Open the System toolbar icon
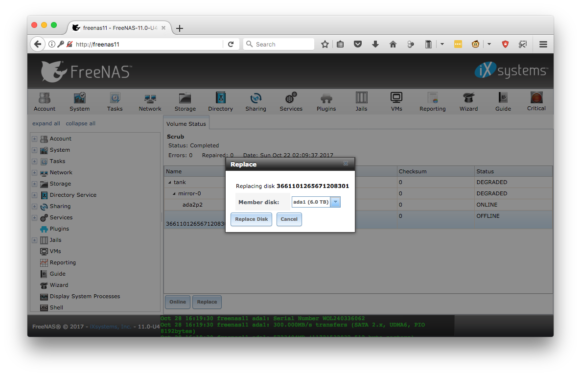 click(x=80, y=101)
